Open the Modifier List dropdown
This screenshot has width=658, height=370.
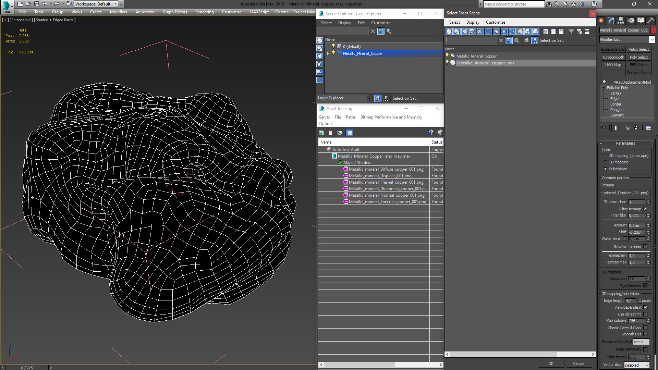click(x=652, y=39)
